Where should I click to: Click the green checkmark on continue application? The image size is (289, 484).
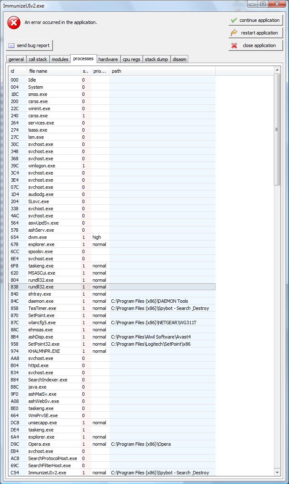tap(234, 20)
